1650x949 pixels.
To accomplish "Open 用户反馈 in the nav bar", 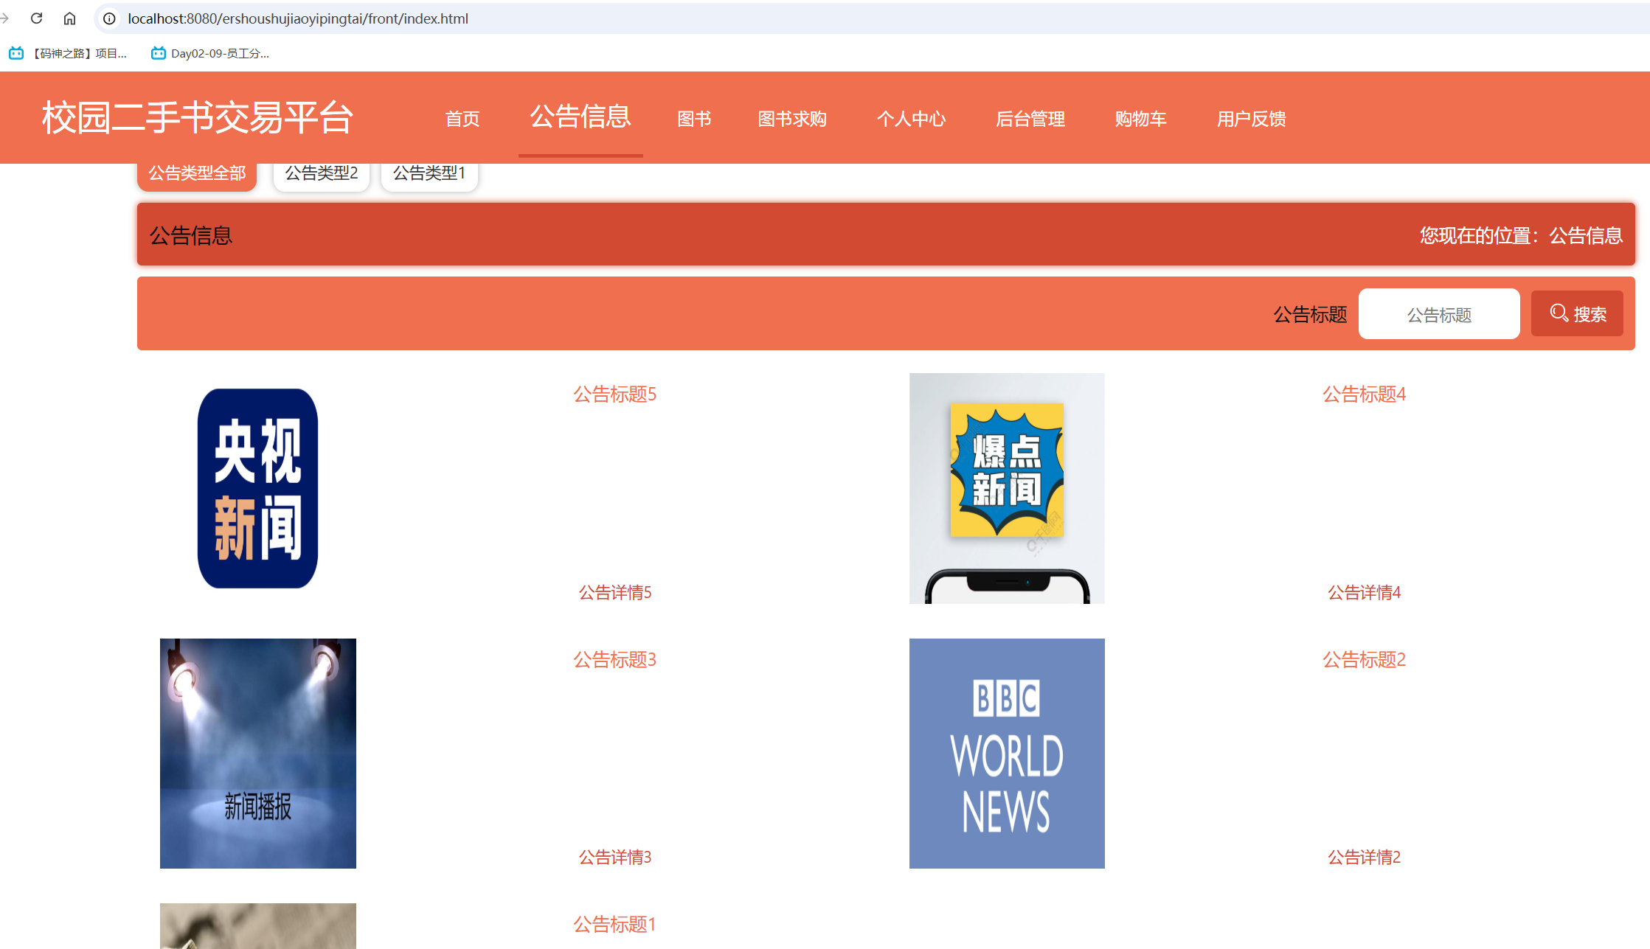I will click(x=1252, y=119).
